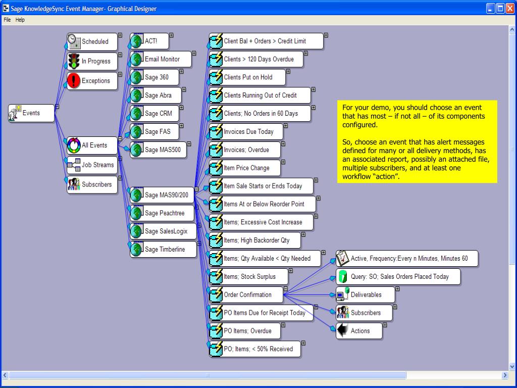Click the In Progress traffic light icon
This screenshot has height=388, width=517.
point(74,61)
